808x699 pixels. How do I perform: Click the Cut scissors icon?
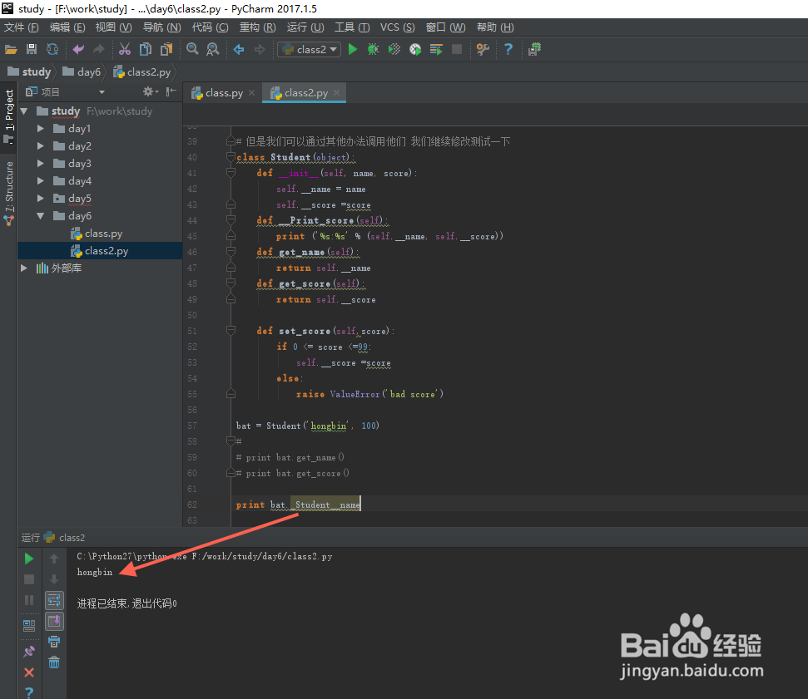[125, 49]
